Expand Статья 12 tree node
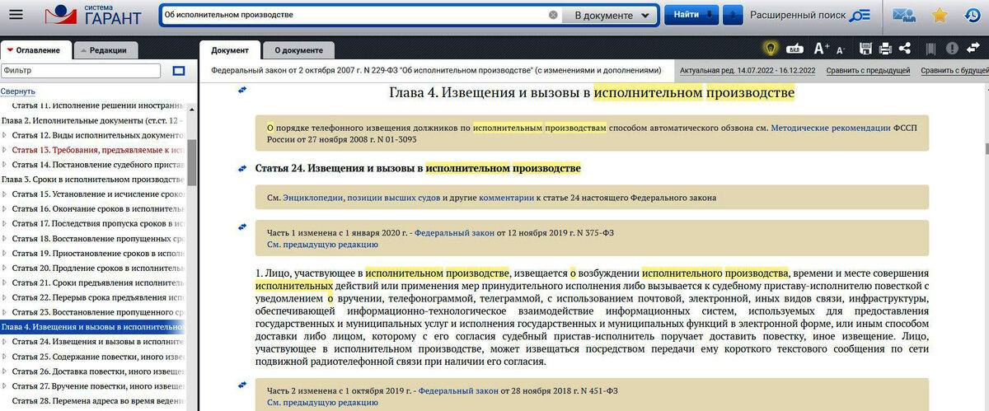 [x=5, y=135]
